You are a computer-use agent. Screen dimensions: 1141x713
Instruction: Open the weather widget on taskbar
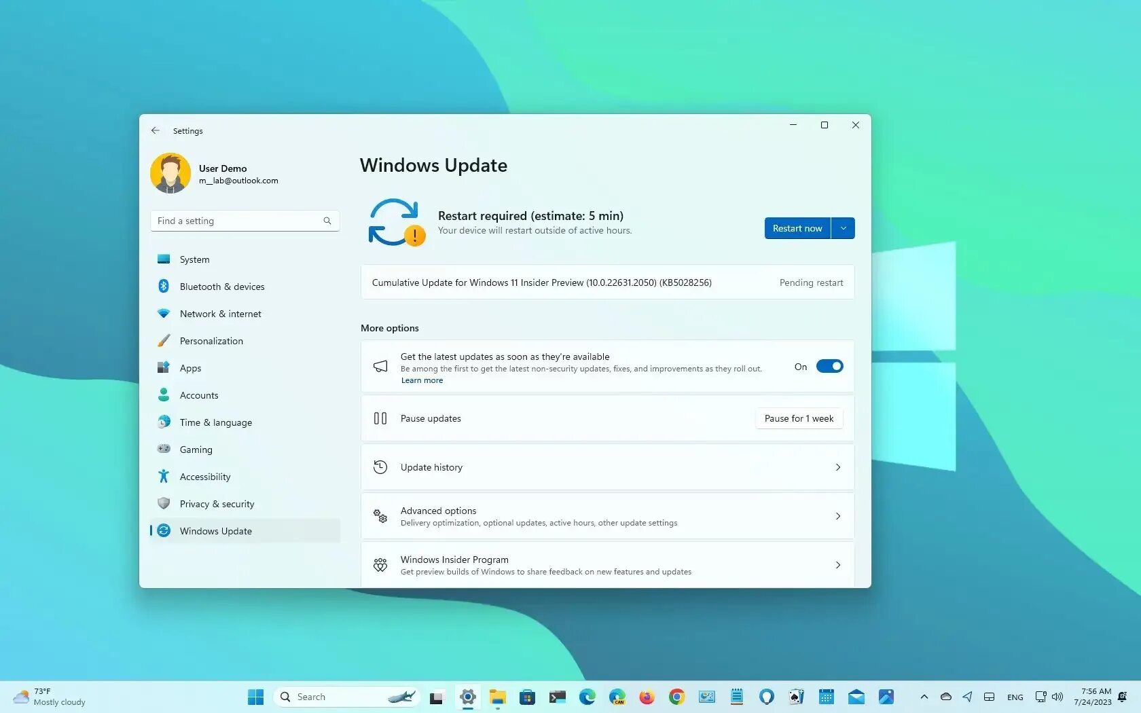point(50,697)
